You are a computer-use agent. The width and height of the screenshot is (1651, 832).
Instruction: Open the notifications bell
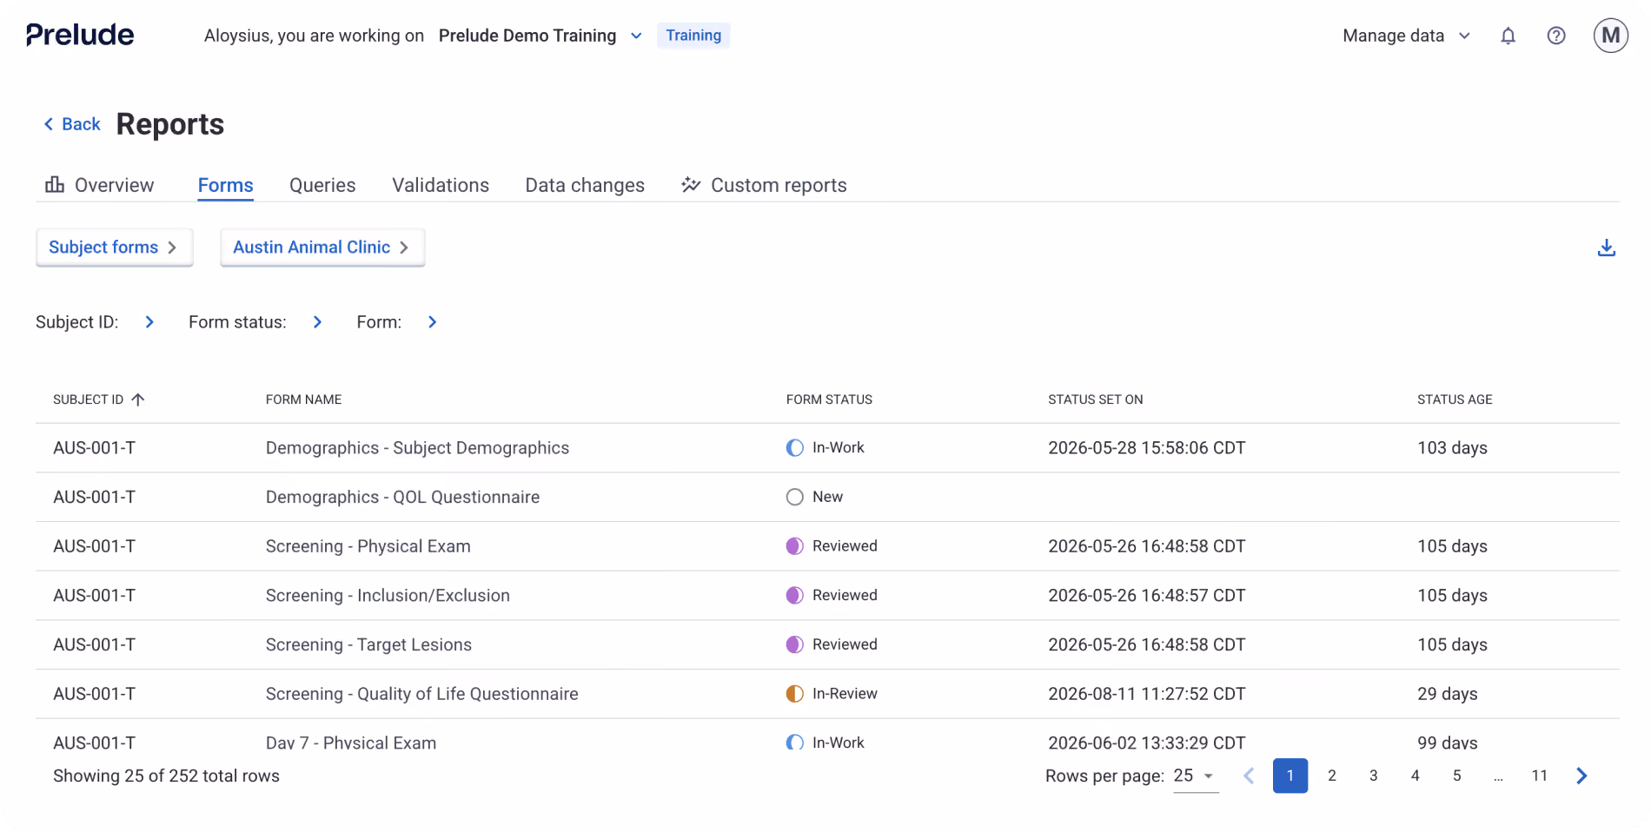coord(1508,36)
